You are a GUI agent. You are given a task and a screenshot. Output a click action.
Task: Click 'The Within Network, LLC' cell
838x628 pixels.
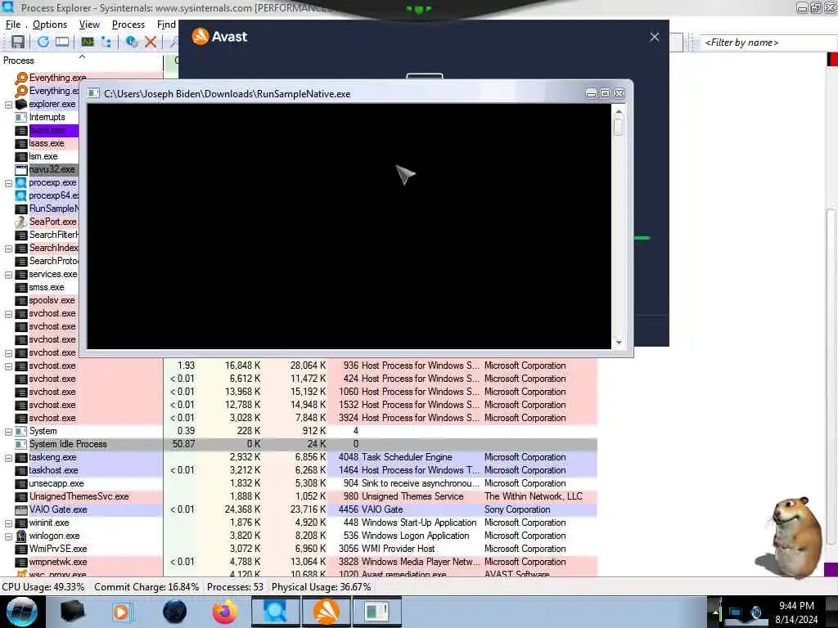[x=533, y=496]
